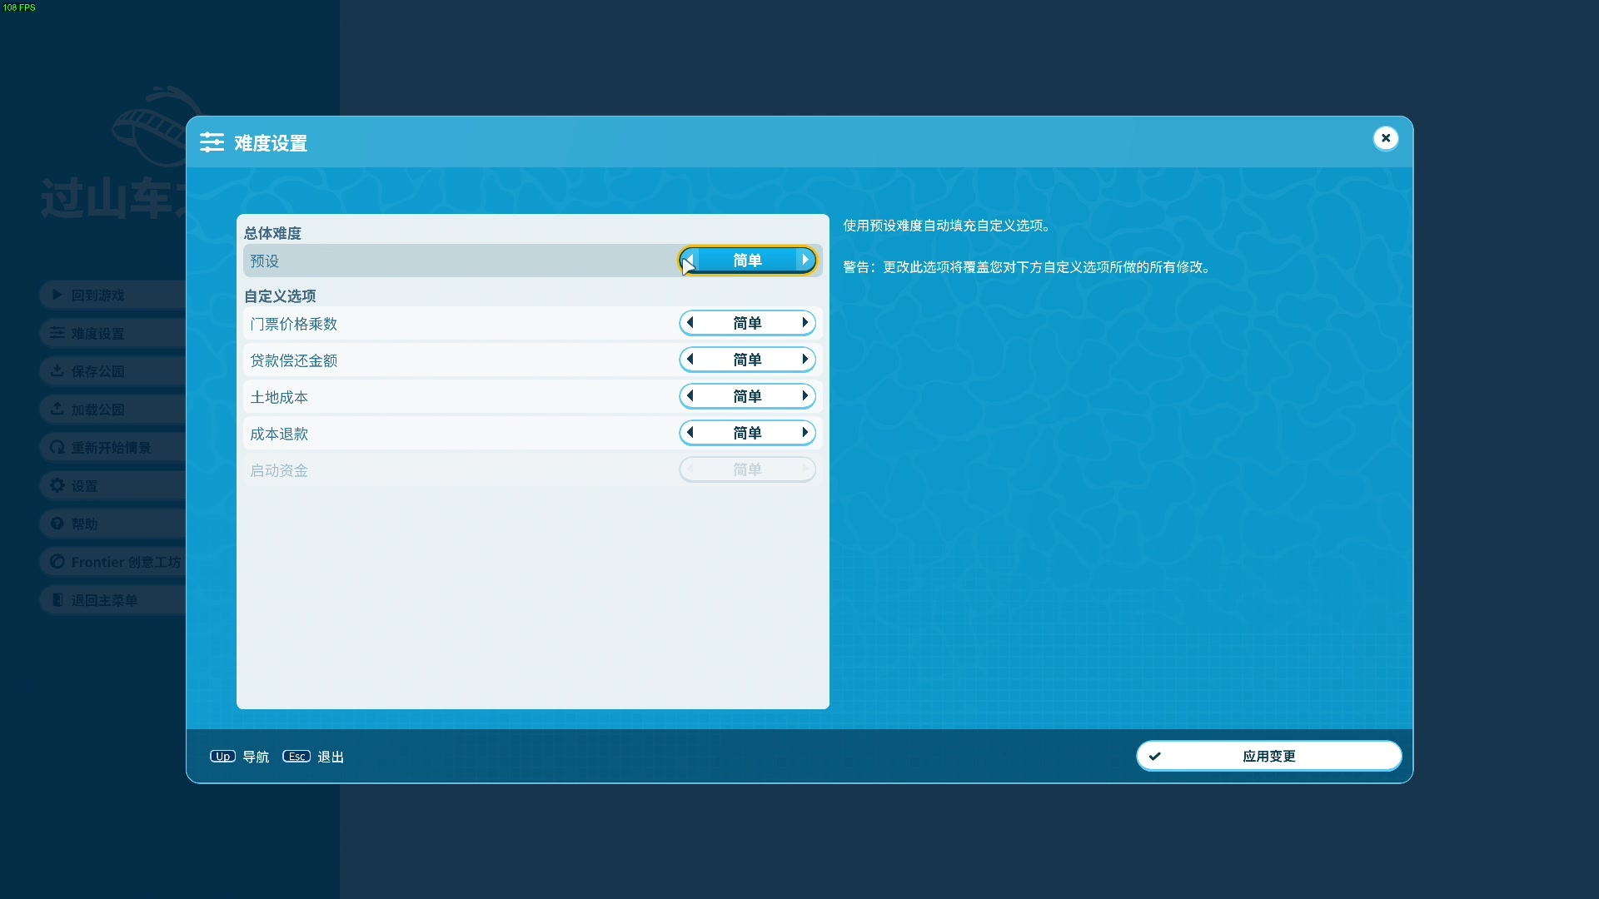
Task: Click the sliders icon beside 难度设置 title
Action: (x=212, y=142)
